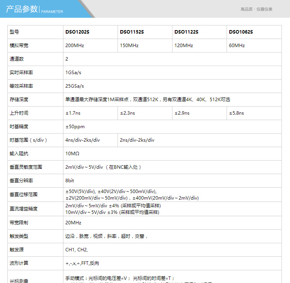Click the 10MΩ input impedance value
This screenshot has height=283, width=290.
pos(72,154)
